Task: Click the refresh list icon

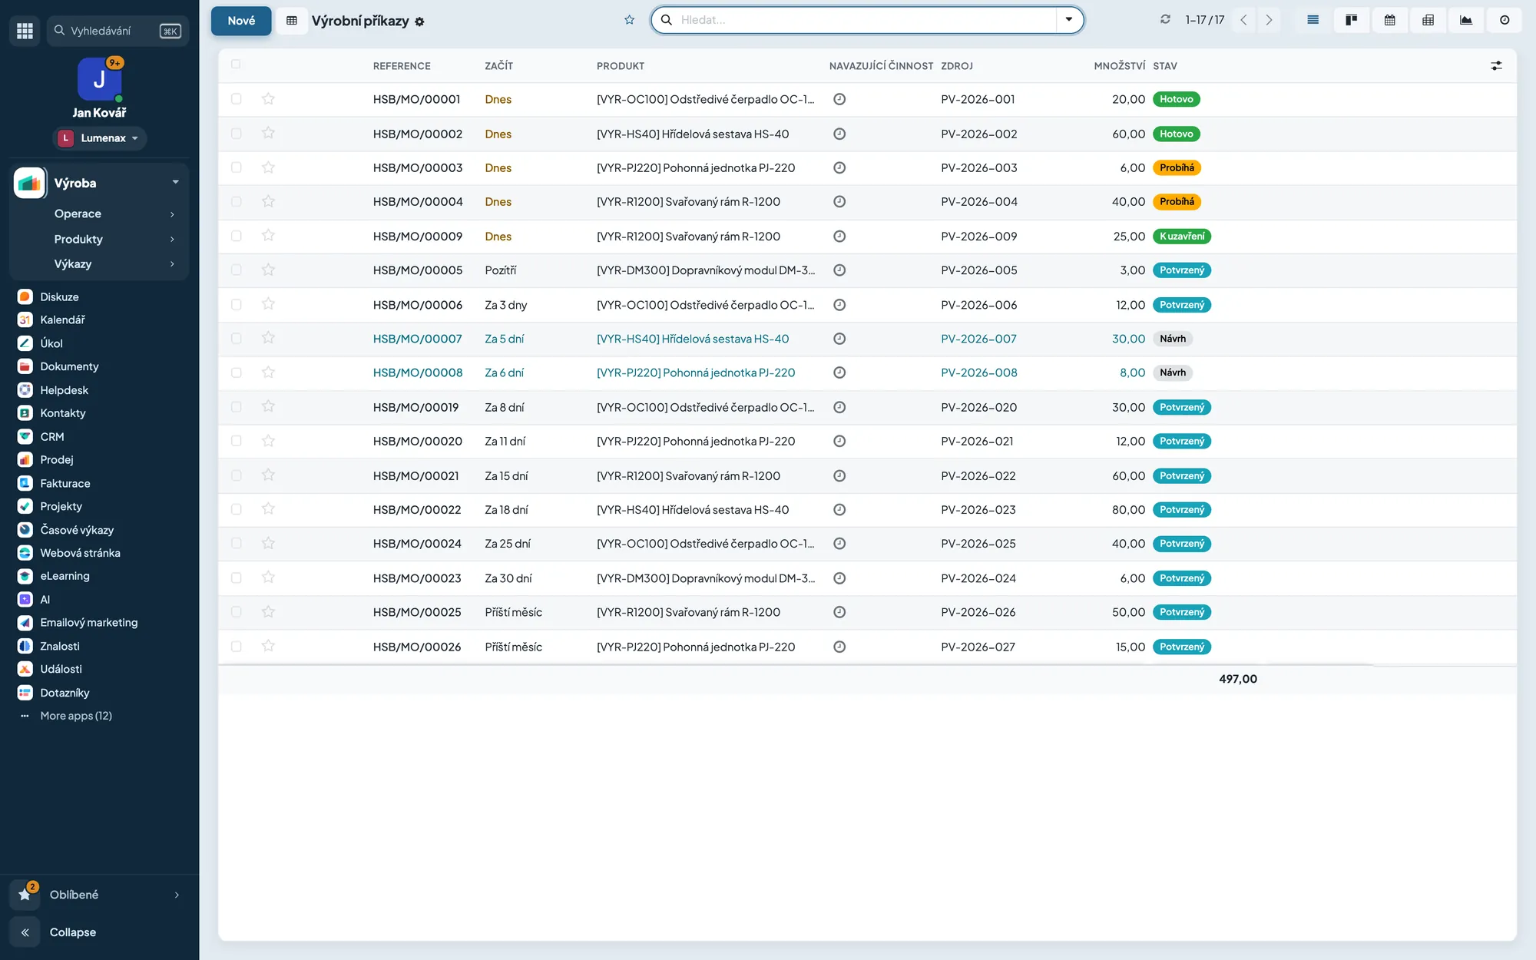Action: [x=1165, y=20]
